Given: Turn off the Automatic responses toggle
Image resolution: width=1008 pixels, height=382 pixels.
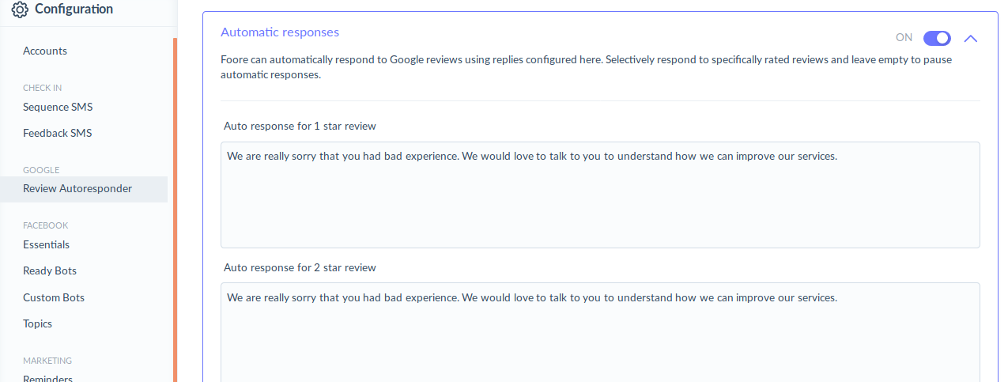Looking at the screenshot, I should click(937, 38).
